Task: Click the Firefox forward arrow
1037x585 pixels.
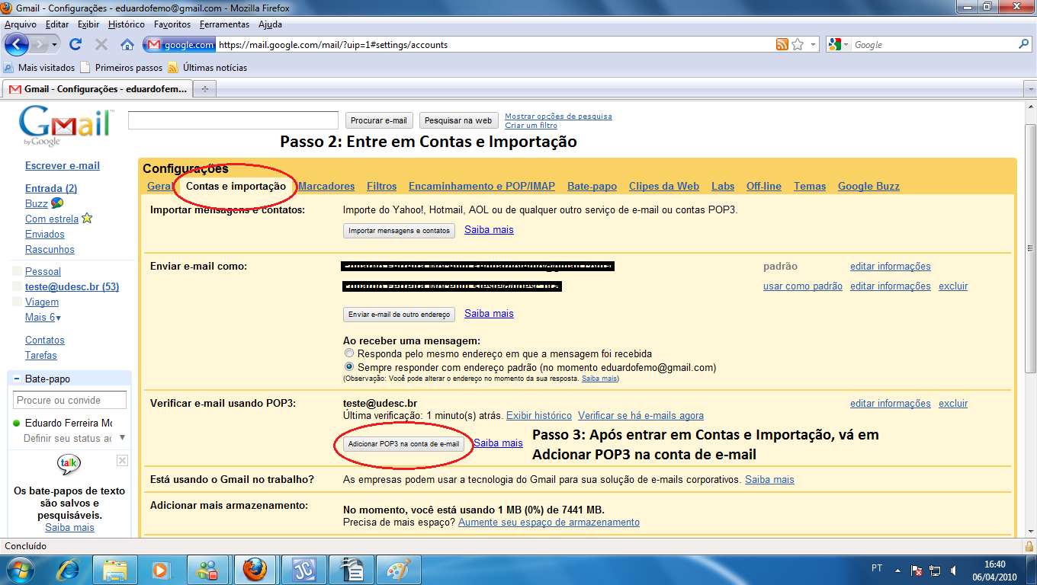Action: tap(39, 44)
